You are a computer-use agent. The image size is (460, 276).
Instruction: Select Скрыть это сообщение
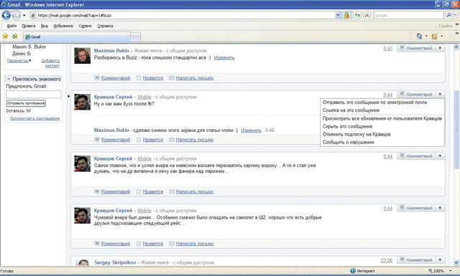[x=382, y=126]
